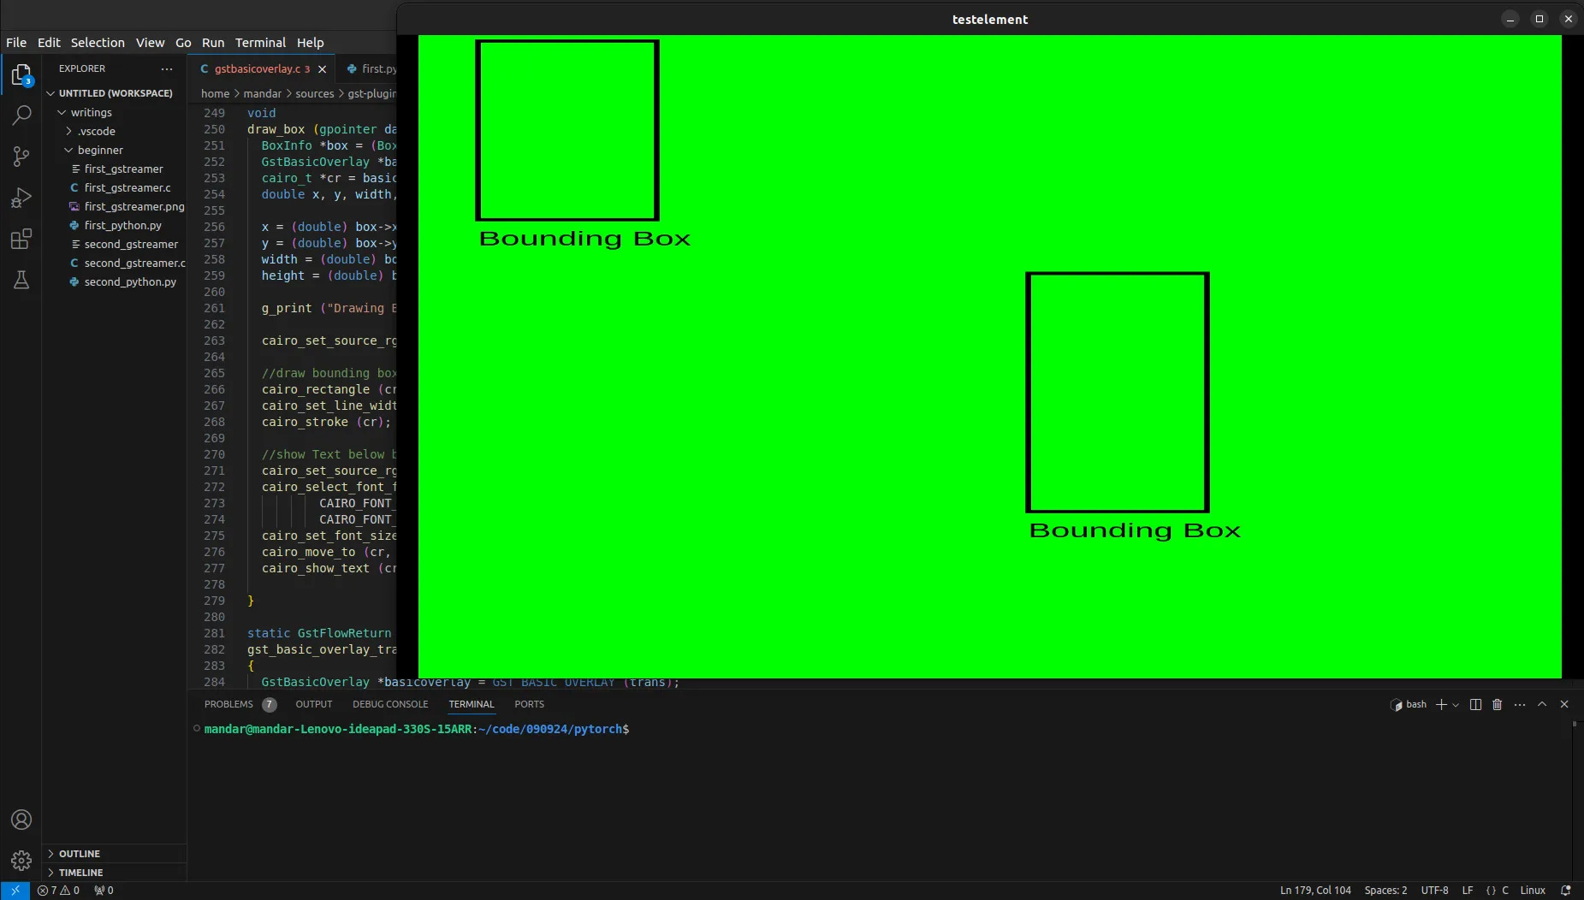Open the Extensions view
1584x900 pixels.
click(x=21, y=239)
